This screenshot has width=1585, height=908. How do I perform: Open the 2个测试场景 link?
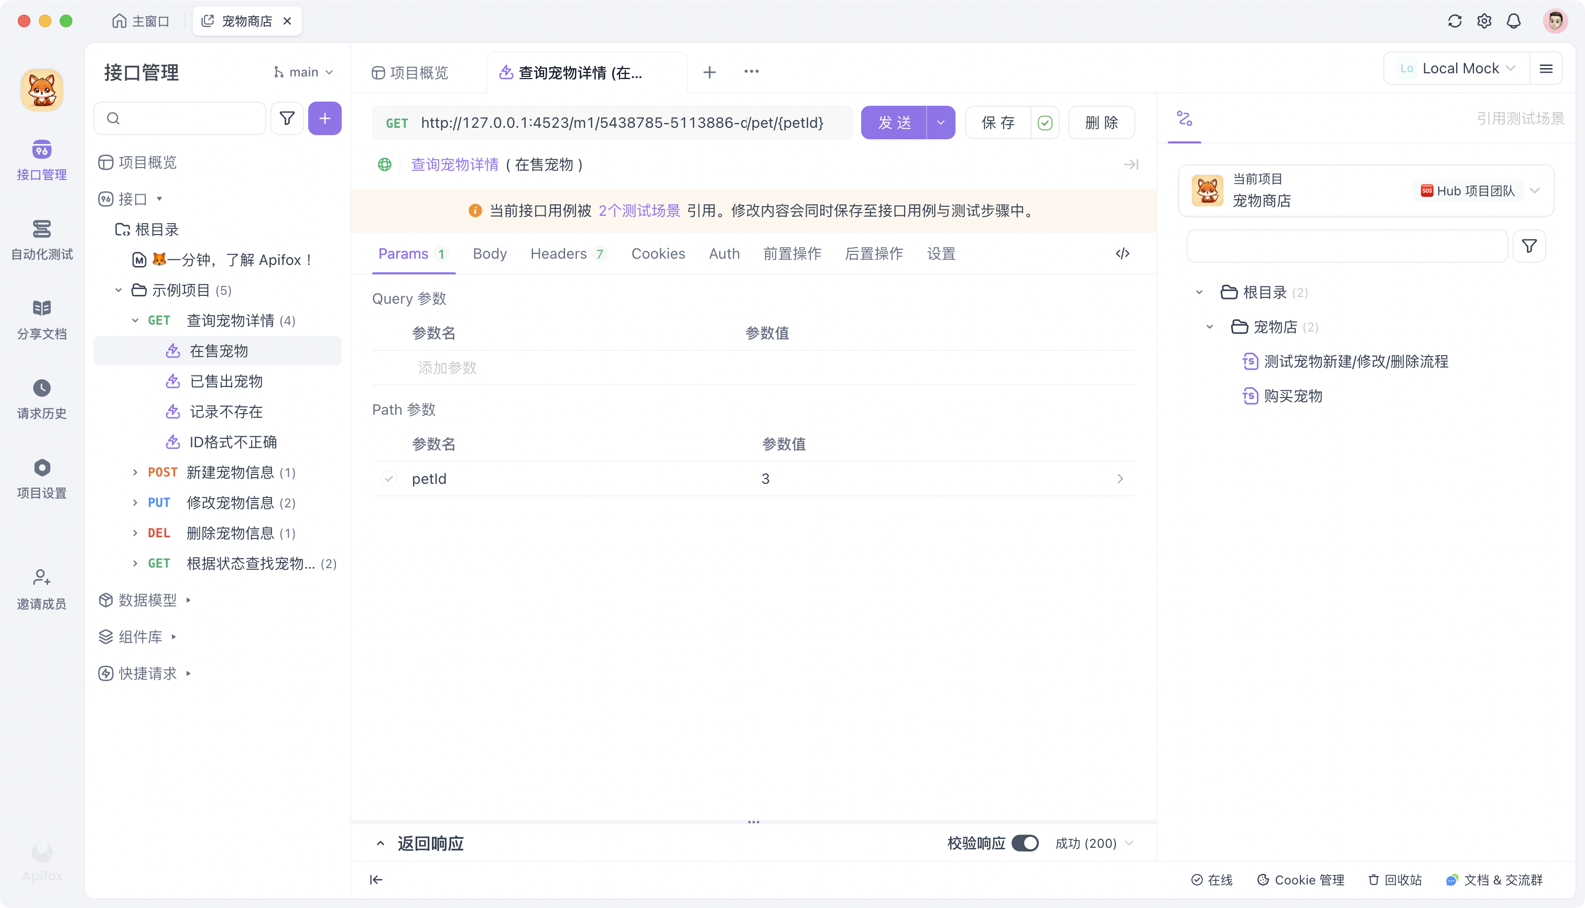(x=639, y=210)
